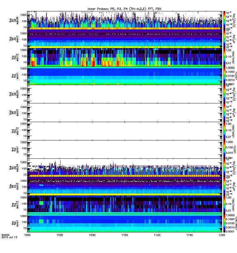The height and width of the screenshot is (253, 237).
Task: Click inside the empty thd fff scm3 panel
Action: coord(125,113)
